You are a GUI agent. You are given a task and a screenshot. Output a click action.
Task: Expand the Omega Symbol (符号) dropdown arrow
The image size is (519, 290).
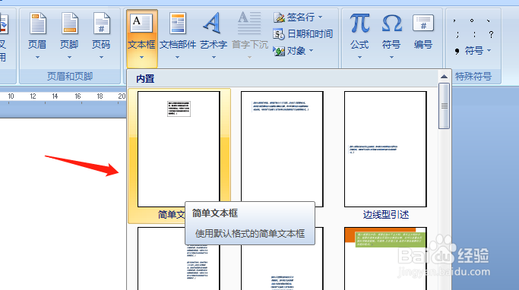tap(391, 57)
